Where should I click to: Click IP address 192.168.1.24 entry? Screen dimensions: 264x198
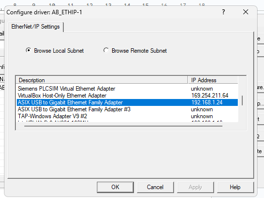207,102
